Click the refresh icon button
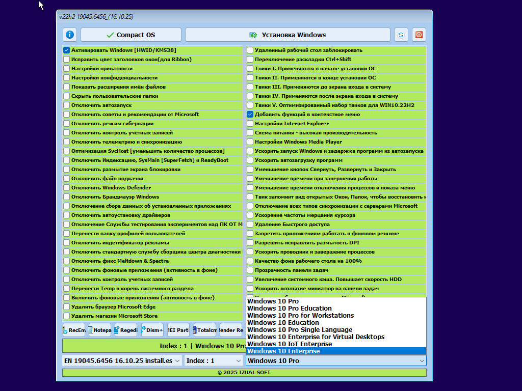 coord(401,35)
